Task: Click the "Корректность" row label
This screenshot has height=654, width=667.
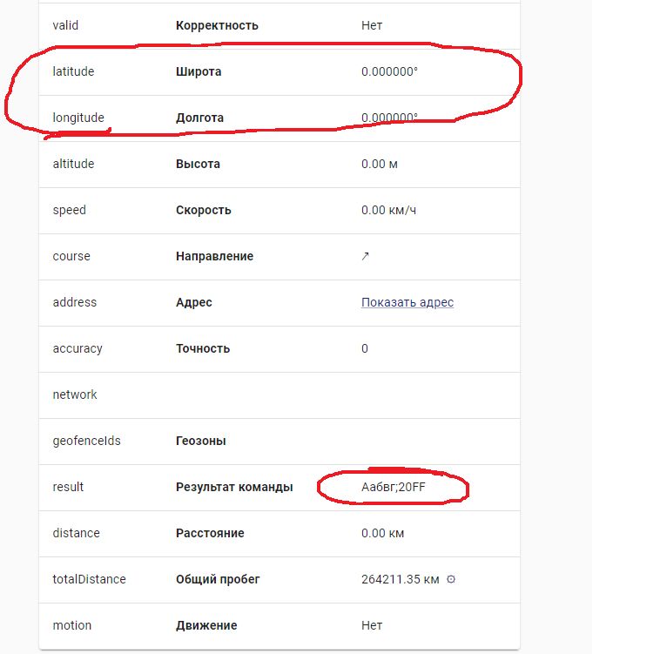Action: tap(217, 25)
